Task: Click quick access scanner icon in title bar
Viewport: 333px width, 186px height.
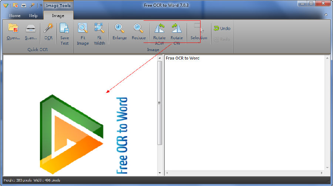Action: [24, 6]
